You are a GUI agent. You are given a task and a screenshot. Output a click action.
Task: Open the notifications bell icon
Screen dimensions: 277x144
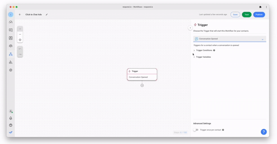click(x=11, y=118)
